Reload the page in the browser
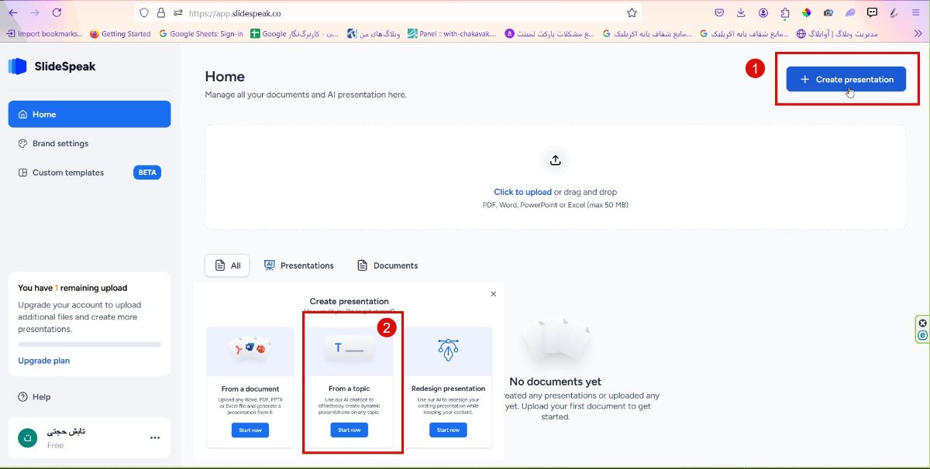 coord(57,12)
